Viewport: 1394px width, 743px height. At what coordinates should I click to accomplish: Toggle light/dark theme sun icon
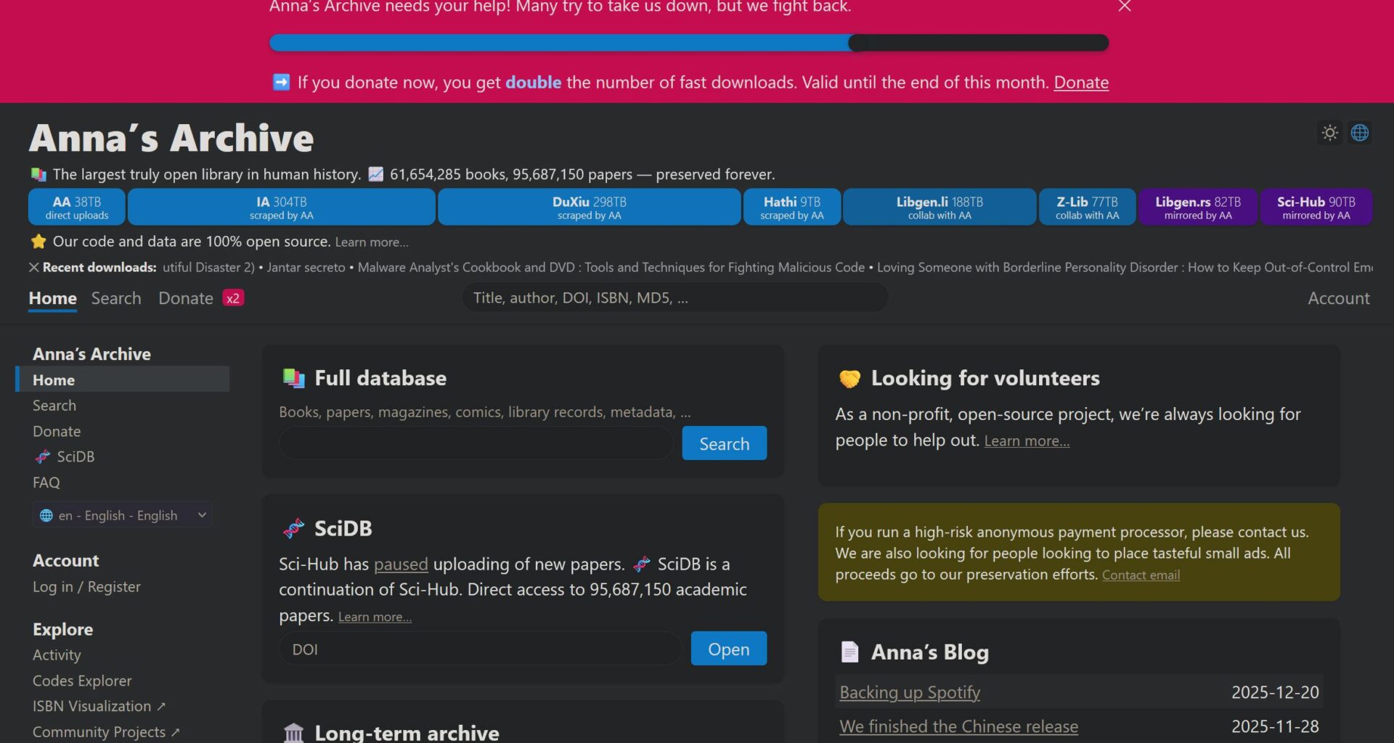coord(1329,133)
